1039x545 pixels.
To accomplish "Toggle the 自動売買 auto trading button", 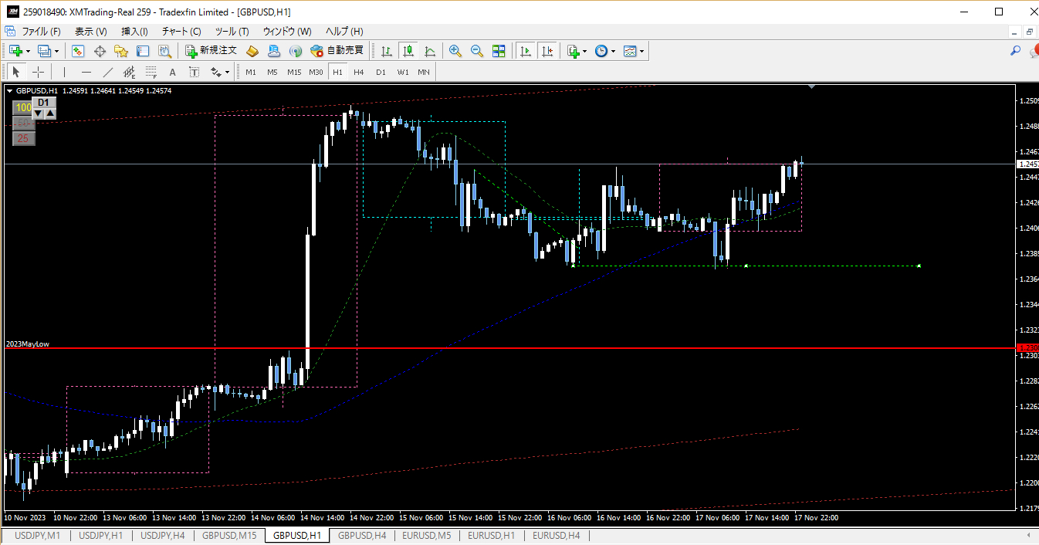I will coord(337,51).
